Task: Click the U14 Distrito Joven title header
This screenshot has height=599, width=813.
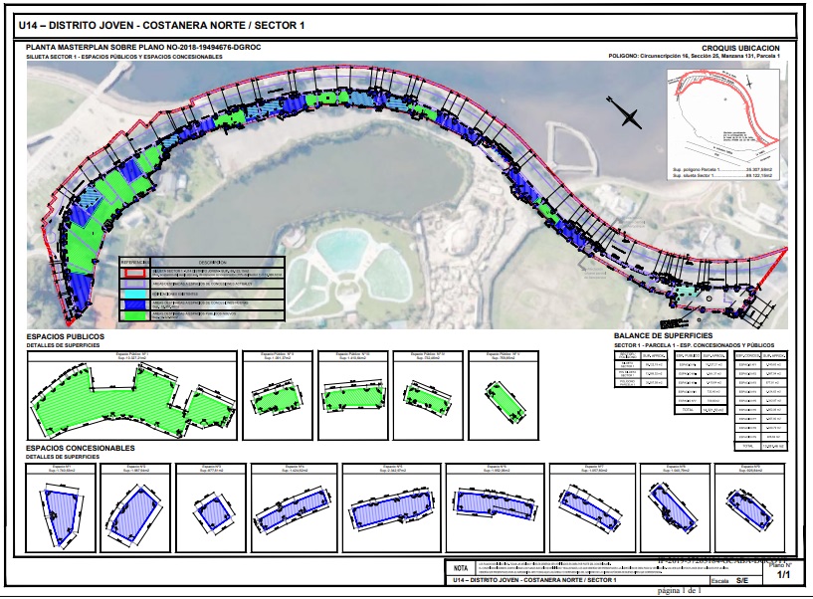Action: 161,26
